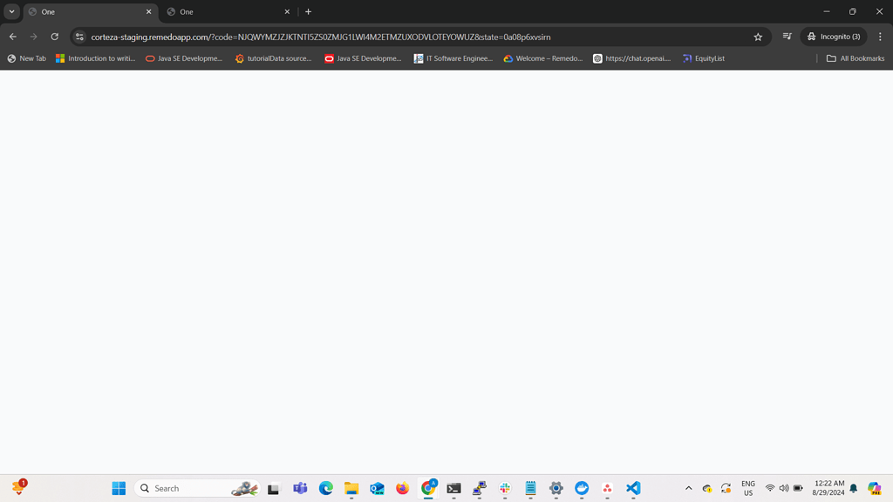Open the Terminal app from taskbar
The width and height of the screenshot is (893, 502).
pyautogui.click(x=453, y=488)
